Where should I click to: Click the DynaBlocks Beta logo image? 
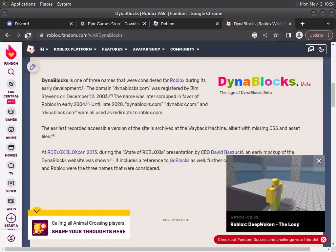click(x=264, y=82)
